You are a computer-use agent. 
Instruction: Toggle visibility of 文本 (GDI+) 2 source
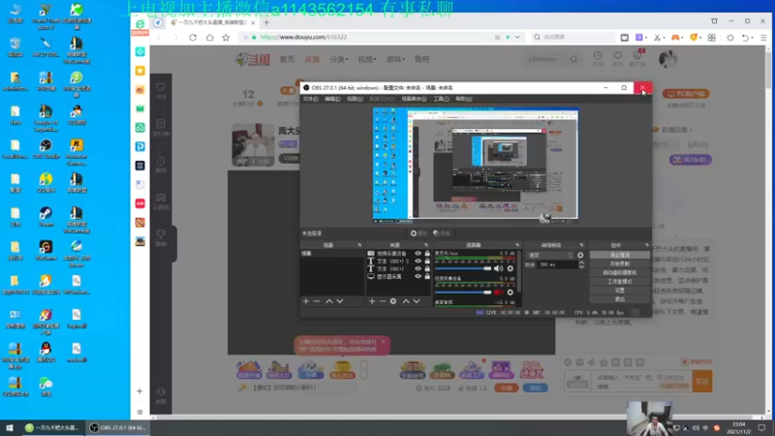point(418,261)
